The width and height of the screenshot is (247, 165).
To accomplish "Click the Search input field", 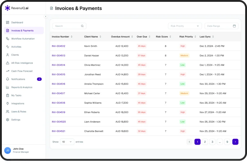I will click(69, 26).
